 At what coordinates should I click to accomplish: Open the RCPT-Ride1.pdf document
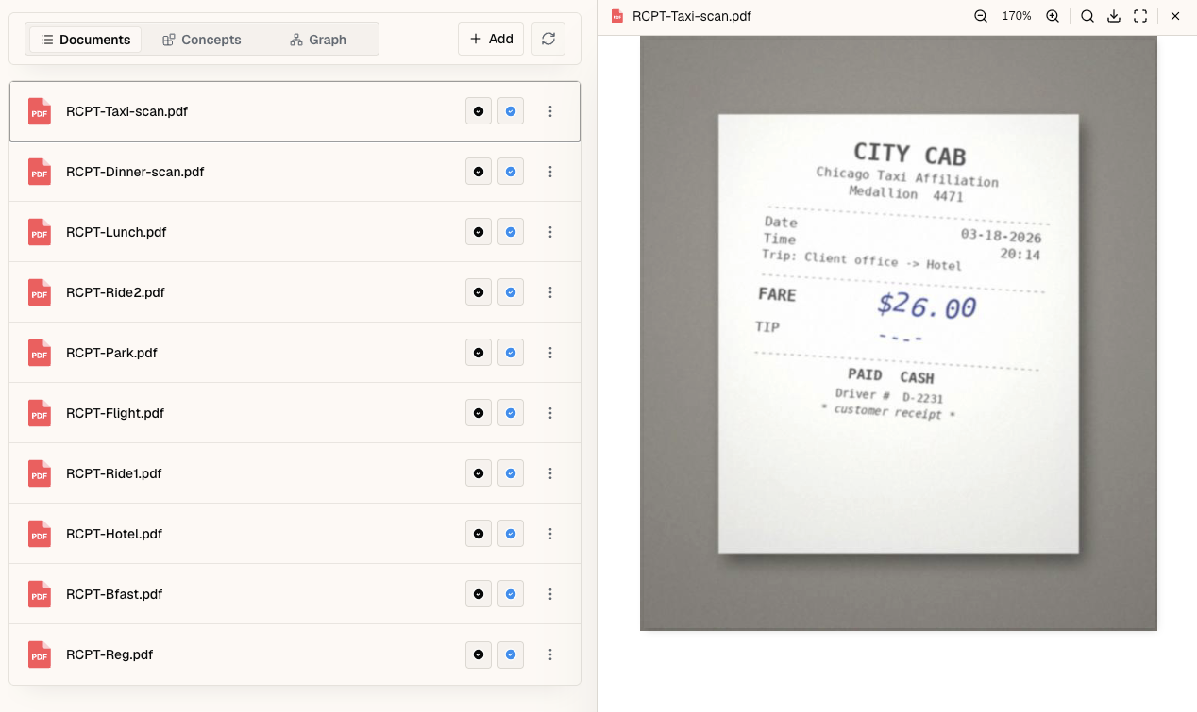point(295,473)
